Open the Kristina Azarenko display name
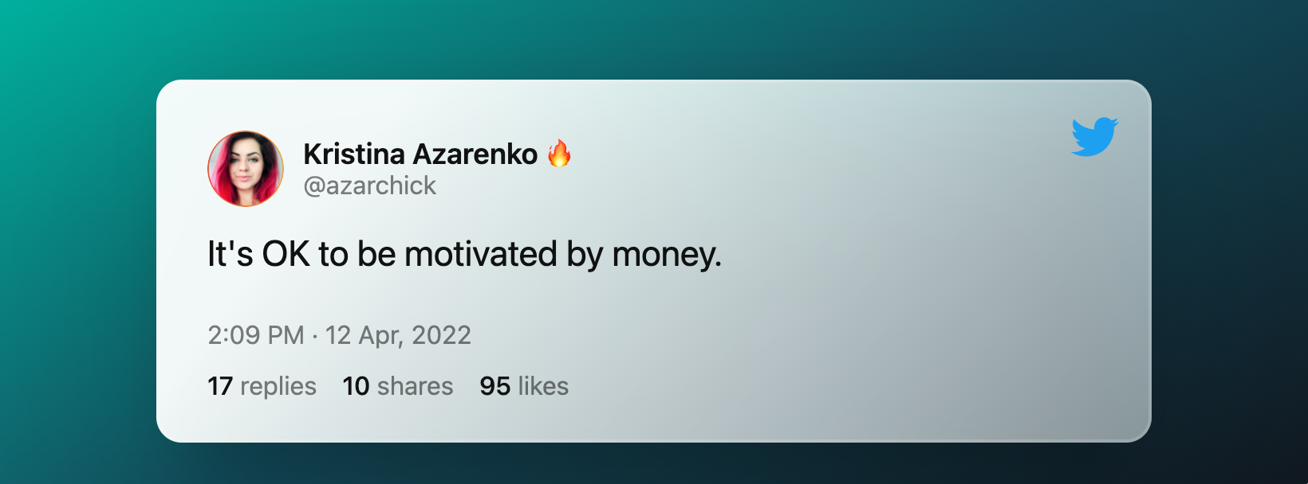 [x=420, y=154]
